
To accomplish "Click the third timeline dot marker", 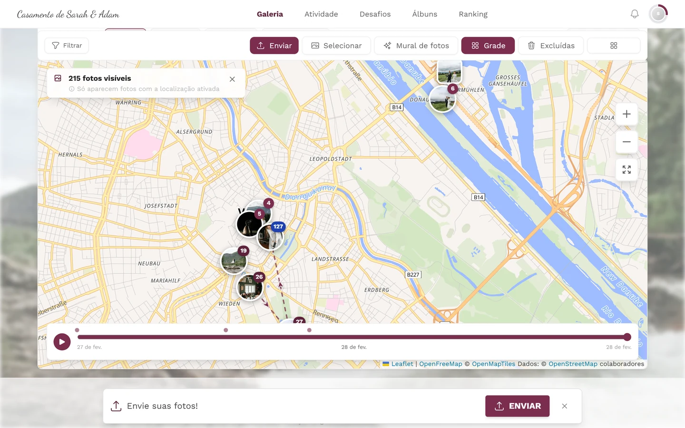I will pos(309,330).
